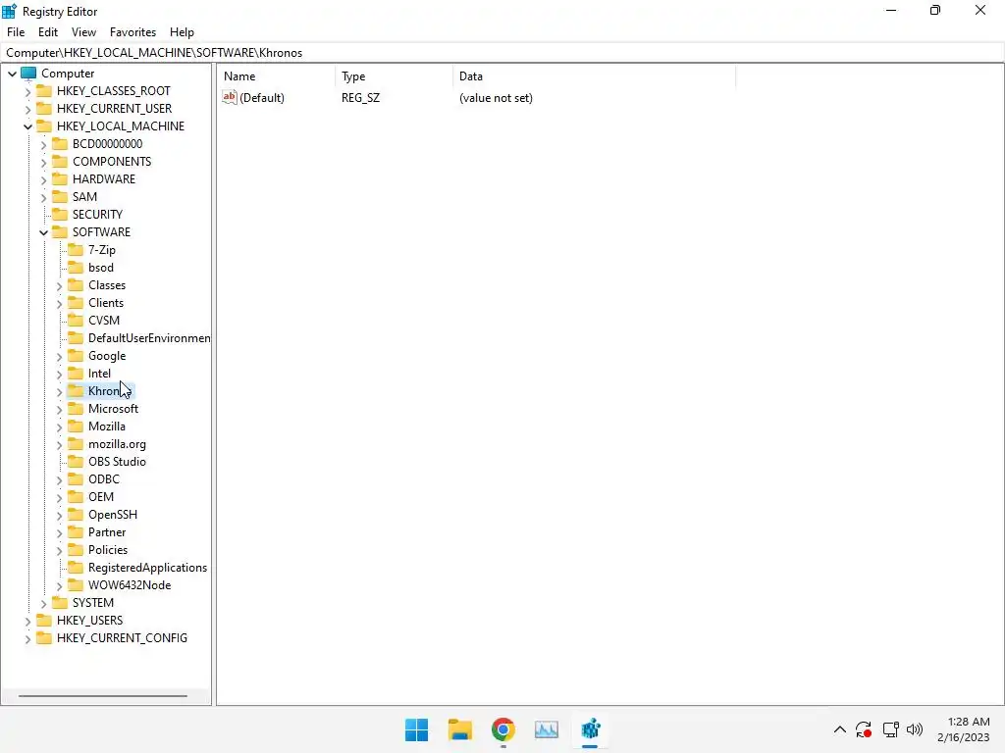The height and width of the screenshot is (753, 1005).
Task: Open the clock and date flyout
Action: click(x=964, y=729)
